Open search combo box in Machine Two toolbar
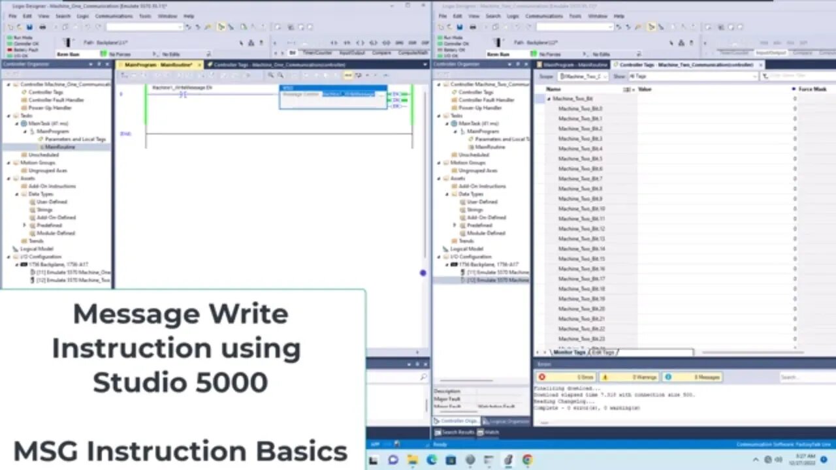This screenshot has width=836, height=470. click(x=575, y=27)
